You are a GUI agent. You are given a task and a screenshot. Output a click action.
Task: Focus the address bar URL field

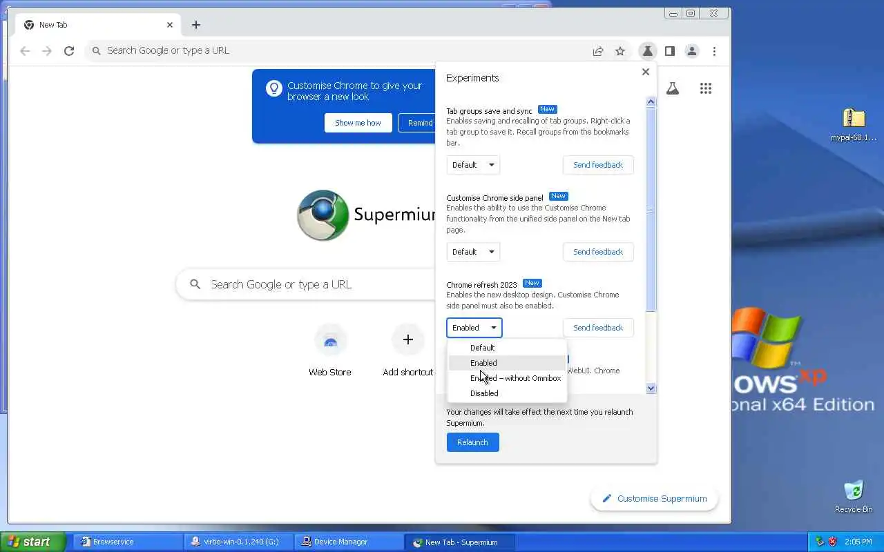point(338,51)
